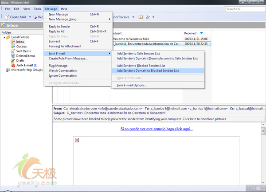Choose Forward As Attachment
Viewport: 266px width, 192px height.
coord(78,46)
